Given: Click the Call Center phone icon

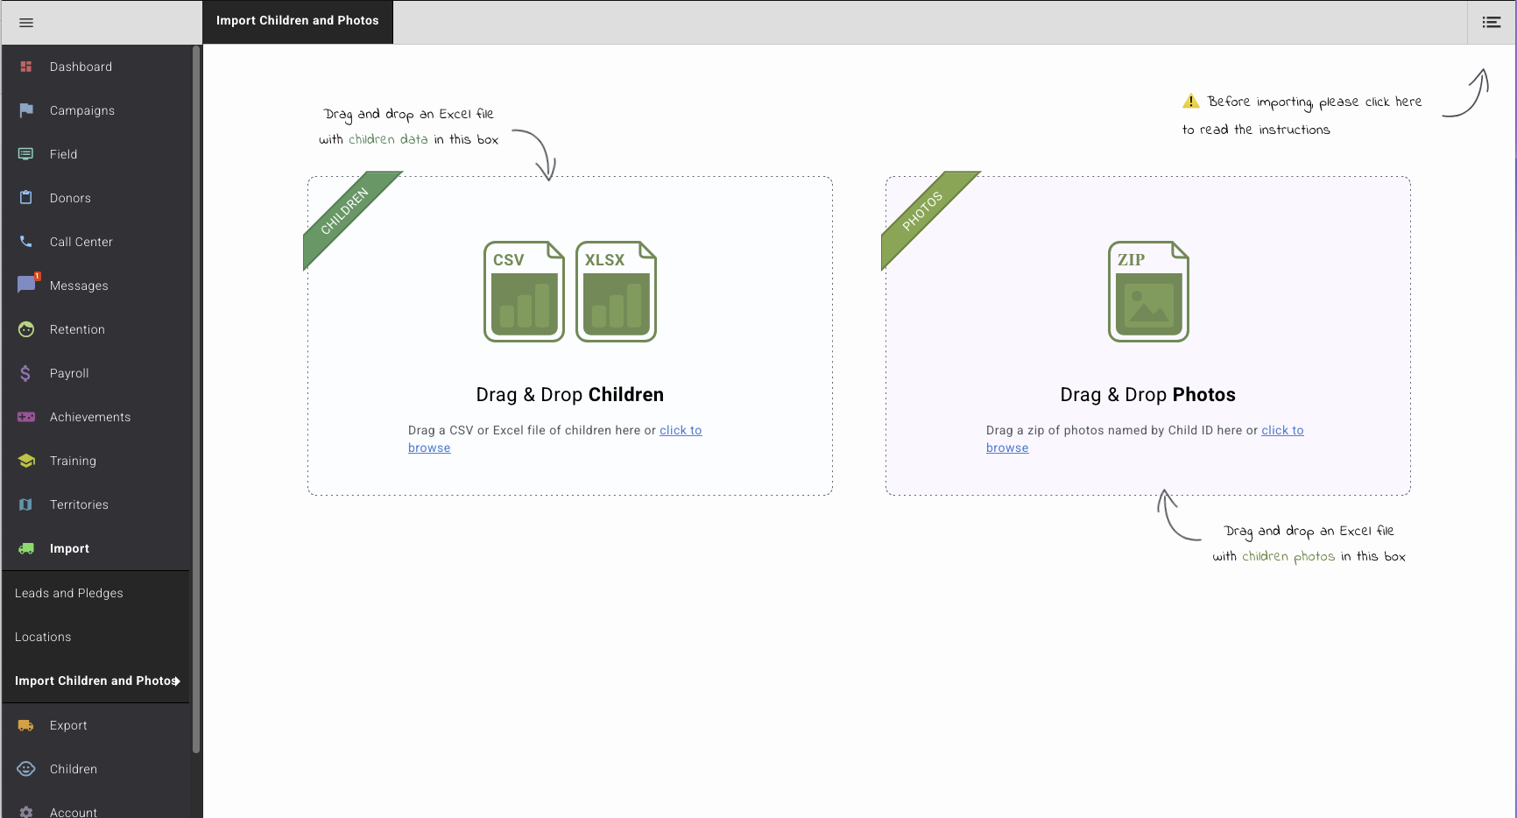Looking at the screenshot, I should click(26, 242).
